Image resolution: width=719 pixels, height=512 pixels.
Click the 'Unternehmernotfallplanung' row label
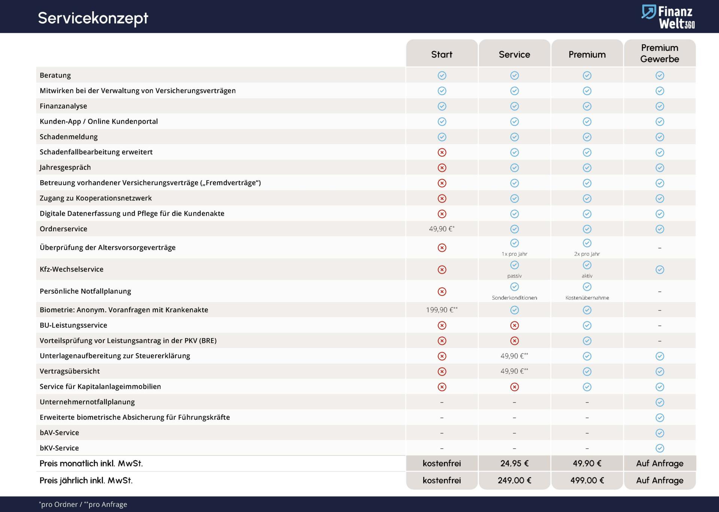[87, 402]
